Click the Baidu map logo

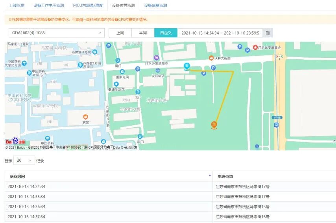coord(15,141)
